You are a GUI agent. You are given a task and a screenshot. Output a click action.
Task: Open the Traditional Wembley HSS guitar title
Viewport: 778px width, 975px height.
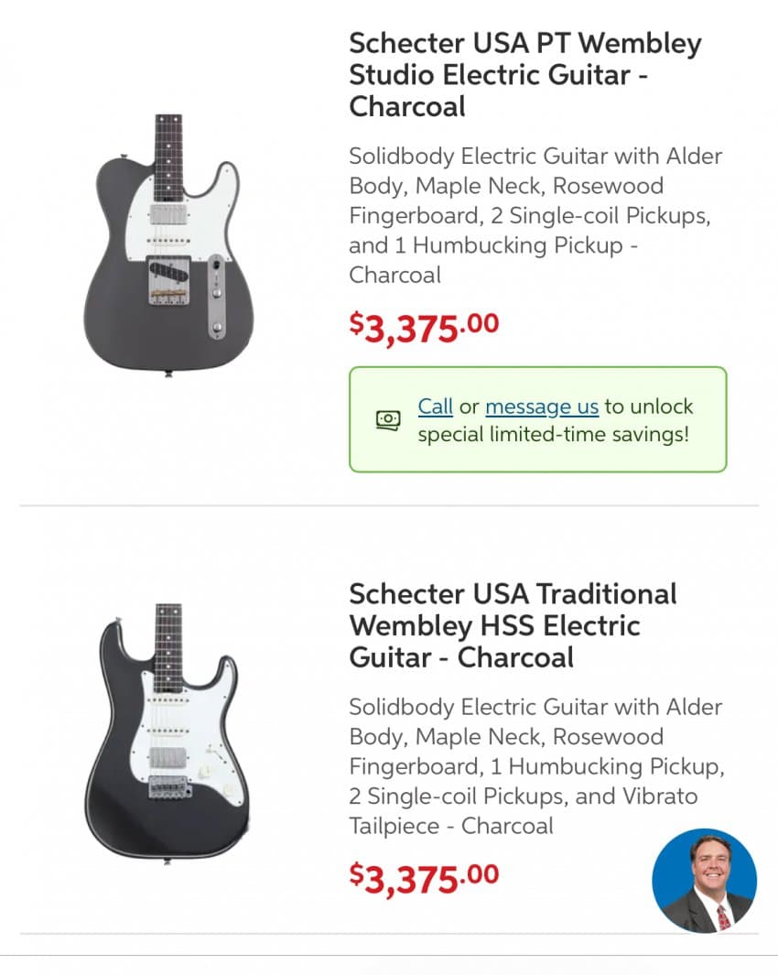tap(513, 625)
